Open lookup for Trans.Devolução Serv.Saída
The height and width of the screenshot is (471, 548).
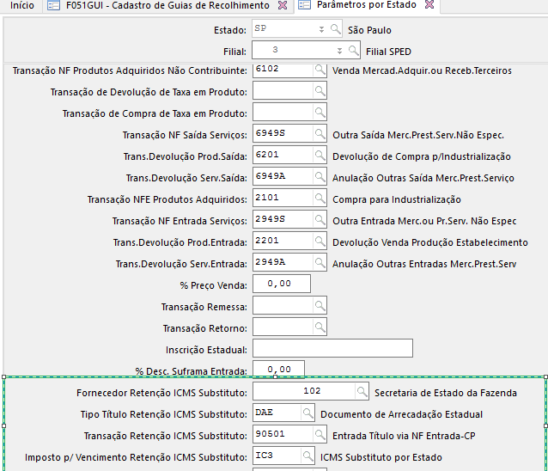tap(320, 177)
